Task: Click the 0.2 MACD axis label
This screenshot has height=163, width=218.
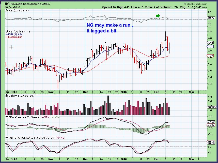Action: (210, 117)
